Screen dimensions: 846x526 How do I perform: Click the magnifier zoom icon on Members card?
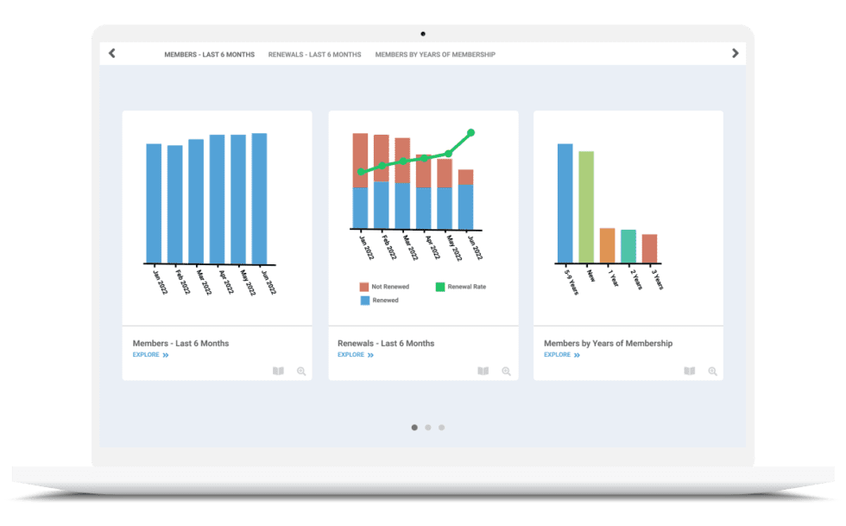click(300, 371)
